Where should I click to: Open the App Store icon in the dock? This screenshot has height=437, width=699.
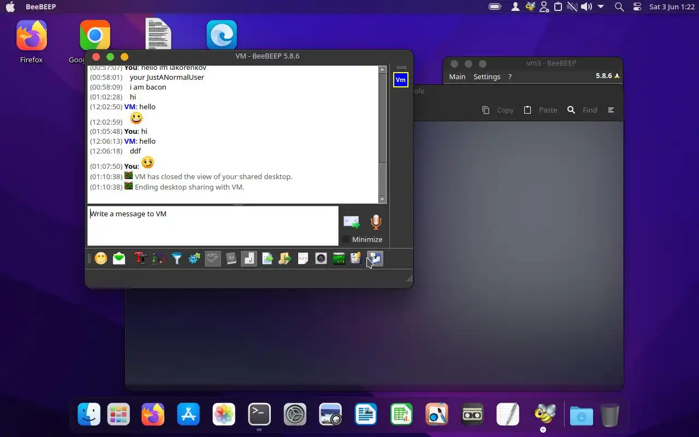[188, 415]
